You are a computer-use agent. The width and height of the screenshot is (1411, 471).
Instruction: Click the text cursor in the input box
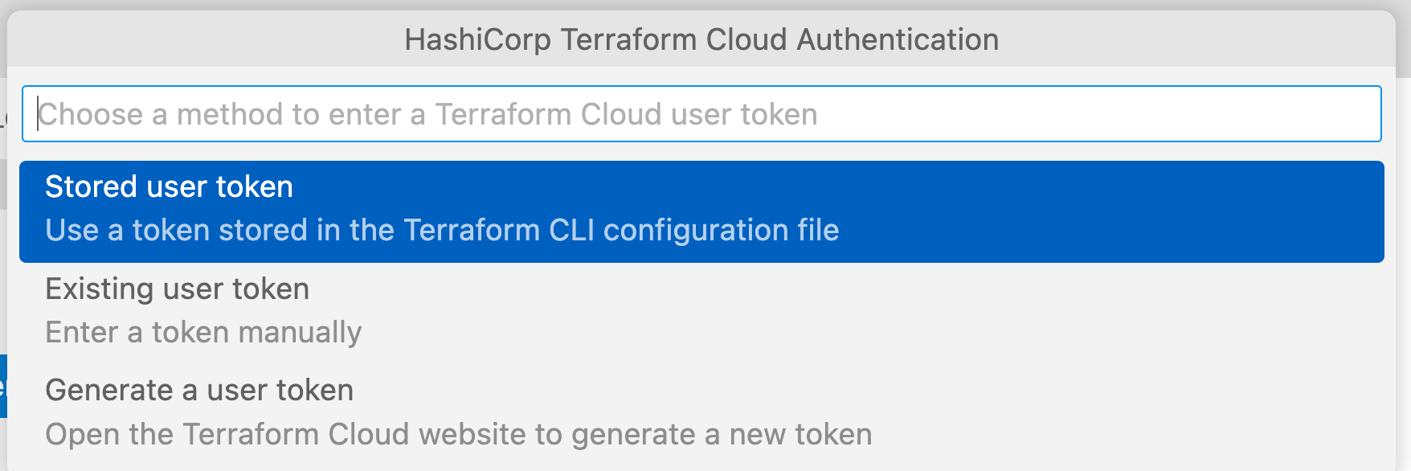[x=38, y=113]
